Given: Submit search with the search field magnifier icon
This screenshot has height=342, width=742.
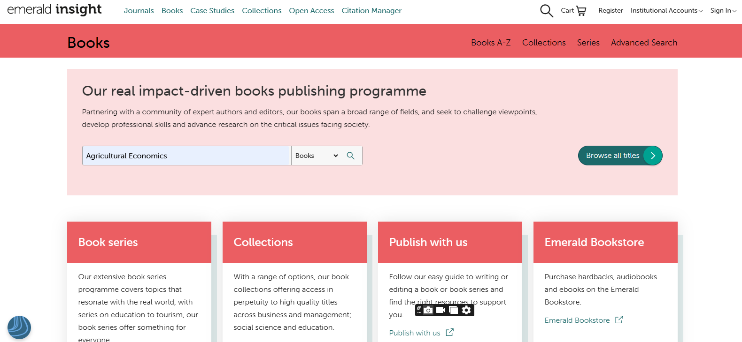Looking at the screenshot, I should click(350, 156).
